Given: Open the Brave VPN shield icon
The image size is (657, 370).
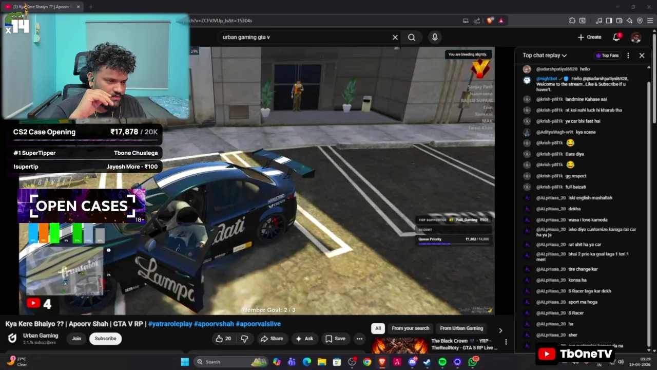Looking at the screenshot, I should pos(640,21).
